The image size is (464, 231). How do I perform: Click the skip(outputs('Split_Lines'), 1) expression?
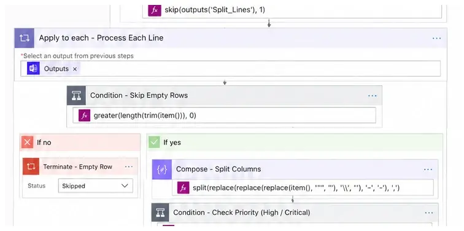click(215, 10)
